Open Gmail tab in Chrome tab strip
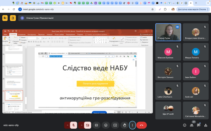 (42, 3)
